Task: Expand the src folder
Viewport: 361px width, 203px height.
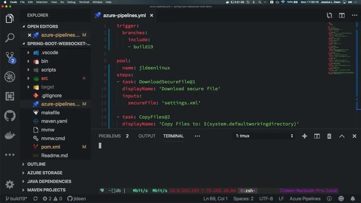Action: (45, 78)
